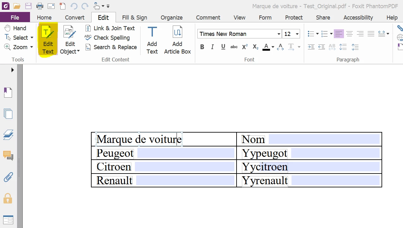The height and width of the screenshot is (228, 403).
Task: Open the font size 12 dropdown
Action: (297, 34)
